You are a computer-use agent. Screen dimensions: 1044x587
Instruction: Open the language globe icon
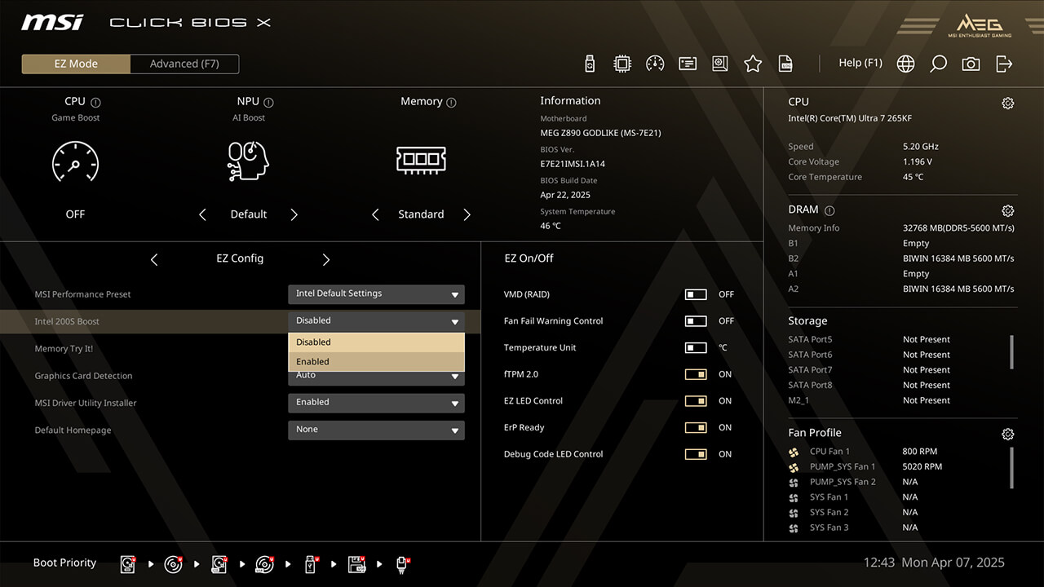click(905, 64)
